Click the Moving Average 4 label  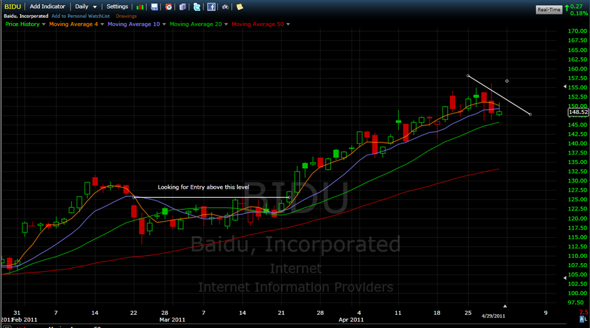73,24
